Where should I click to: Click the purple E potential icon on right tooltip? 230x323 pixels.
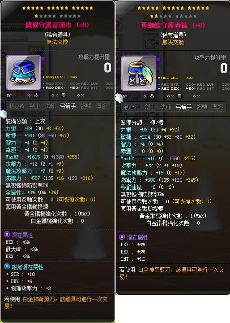(x=122, y=237)
